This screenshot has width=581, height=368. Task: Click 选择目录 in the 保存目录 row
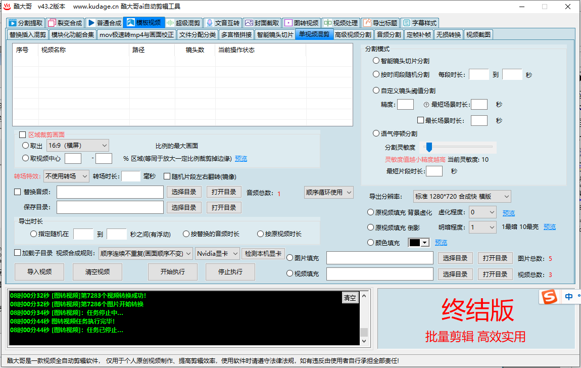[x=184, y=208]
